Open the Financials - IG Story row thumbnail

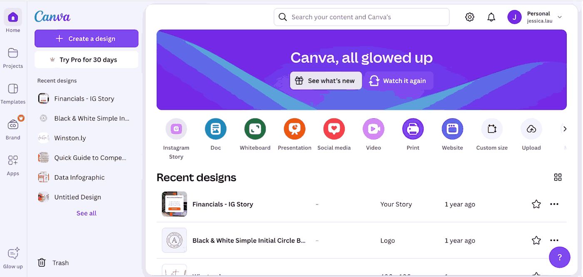[x=174, y=204]
